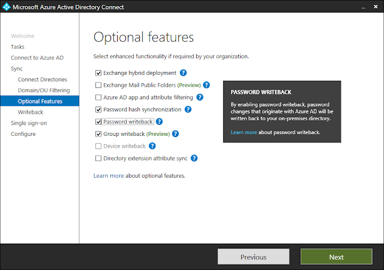This screenshot has height=270, width=384.
Task: Open help icon for Exchange Mail Public Folders
Action: pyautogui.click(x=206, y=85)
